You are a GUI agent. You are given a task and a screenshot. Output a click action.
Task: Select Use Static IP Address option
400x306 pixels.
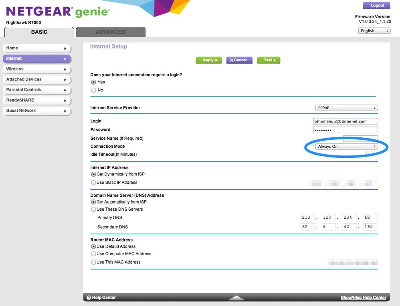pos(93,183)
